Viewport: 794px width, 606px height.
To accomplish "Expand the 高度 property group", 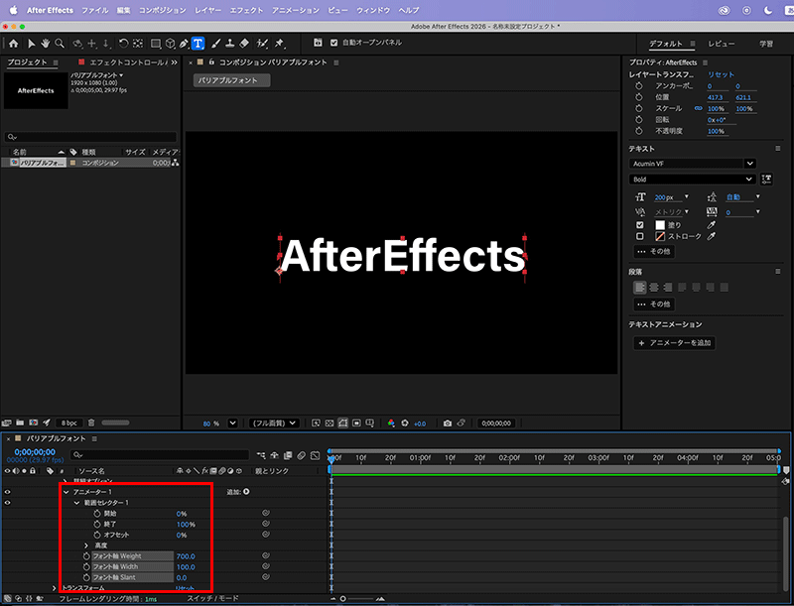I will point(86,545).
